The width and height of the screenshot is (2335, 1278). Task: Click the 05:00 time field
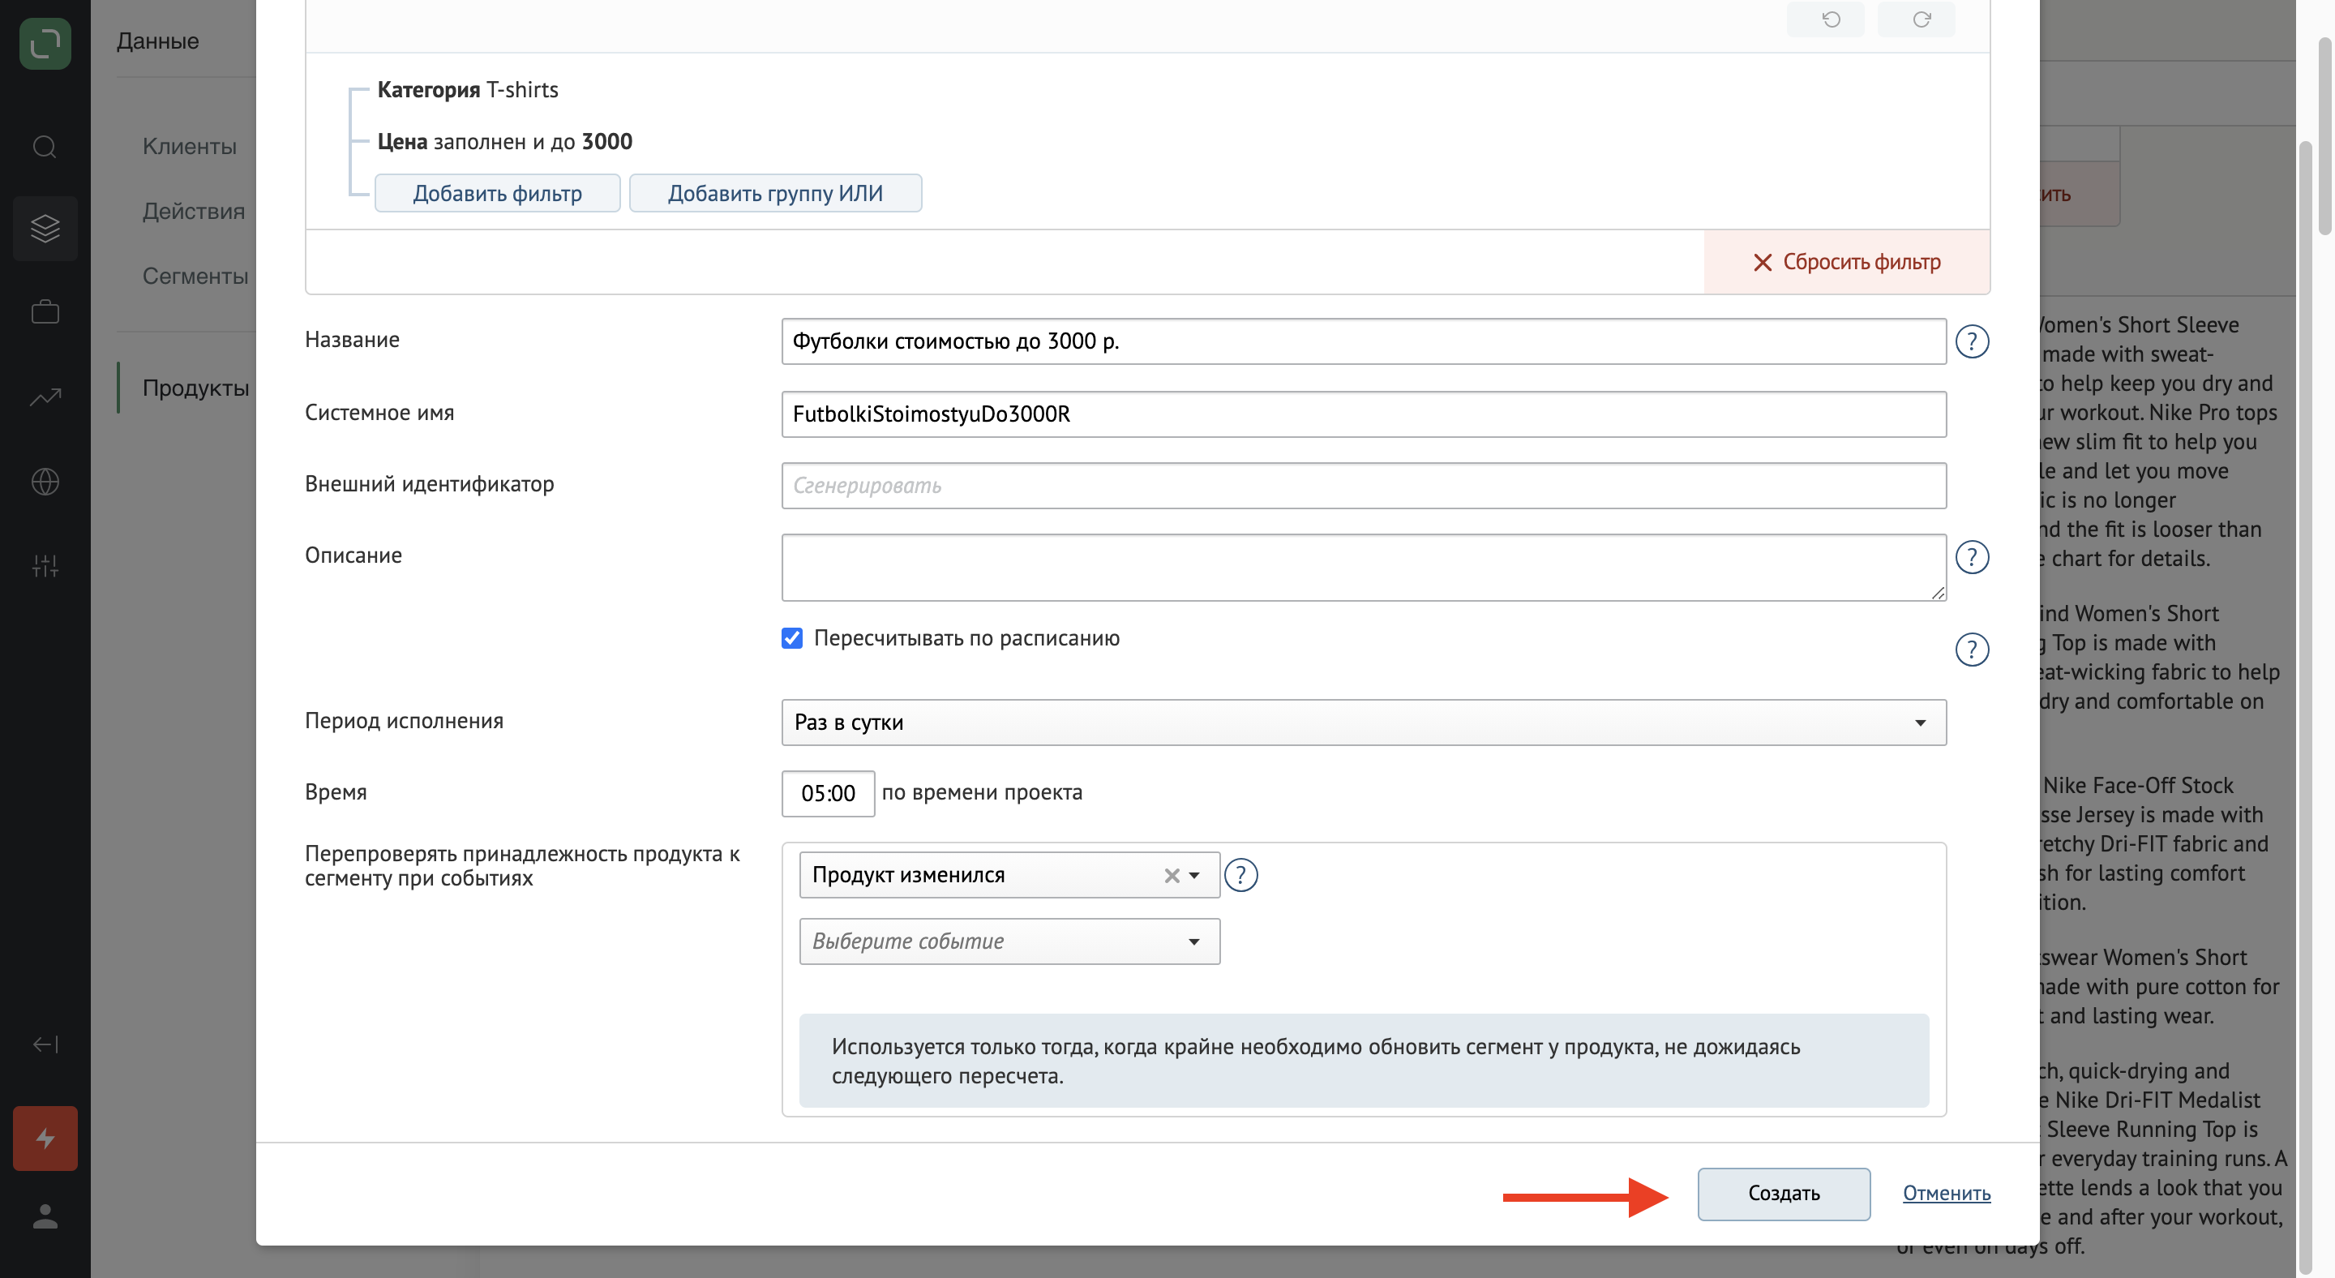pyautogui.click(x=828, y=793)
